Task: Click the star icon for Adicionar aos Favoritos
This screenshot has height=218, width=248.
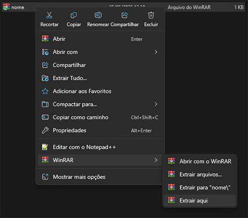Action: (45, 91)
